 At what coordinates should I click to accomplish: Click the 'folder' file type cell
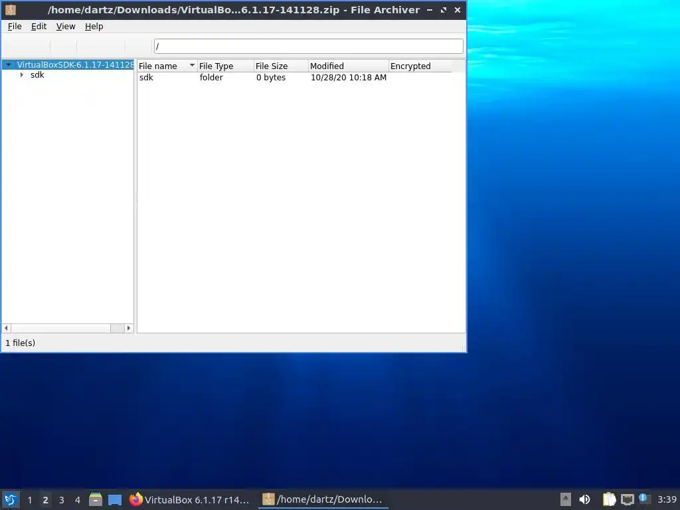click(211, 78)
